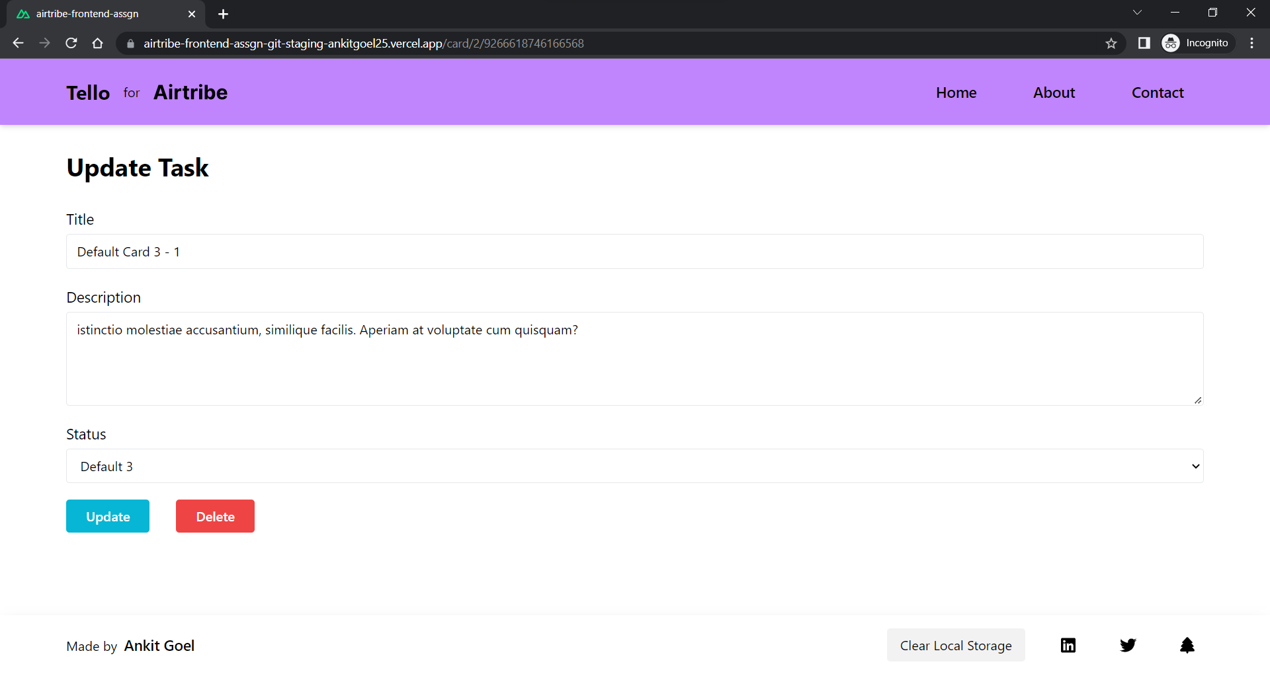1270x674 pixels.
Task: Open the side panel icon near the profile
Action: pyautogui.click(x=1144, y=43)
